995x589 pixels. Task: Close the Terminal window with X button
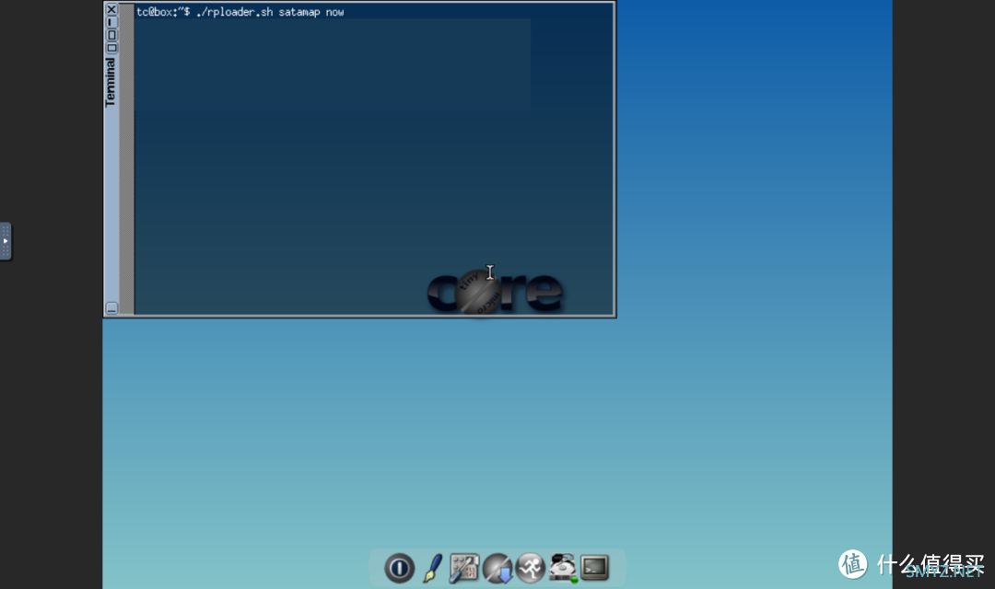point(111,9)
